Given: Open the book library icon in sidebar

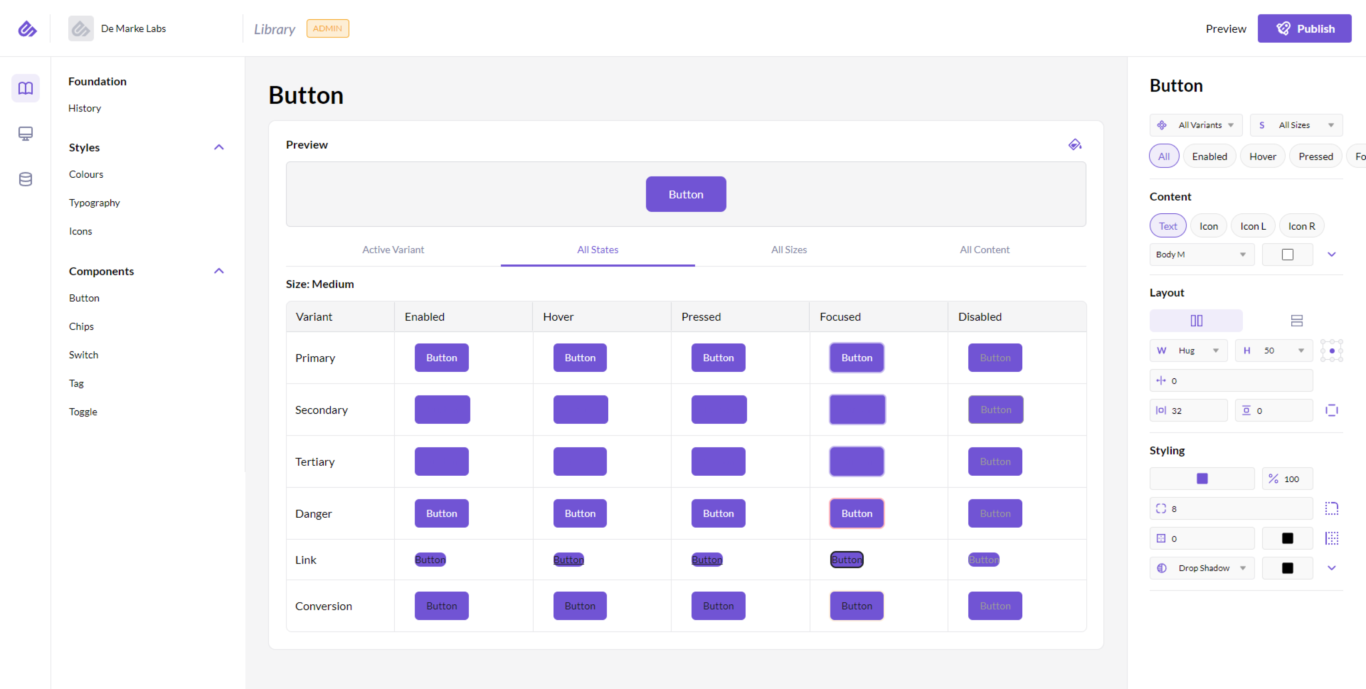Looking at the screenshot, I should tap(26, 88).
